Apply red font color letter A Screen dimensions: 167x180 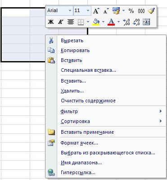pos(111,22)
